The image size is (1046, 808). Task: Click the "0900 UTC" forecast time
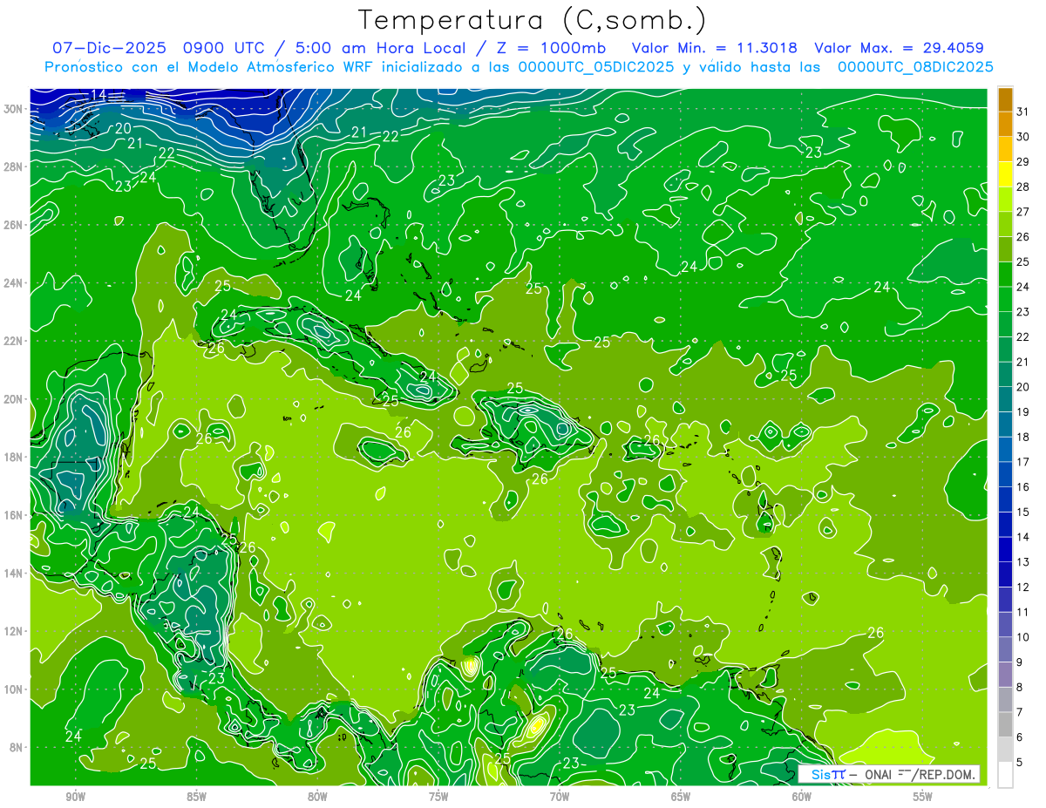pyautogui.click(x=226, y=48)
